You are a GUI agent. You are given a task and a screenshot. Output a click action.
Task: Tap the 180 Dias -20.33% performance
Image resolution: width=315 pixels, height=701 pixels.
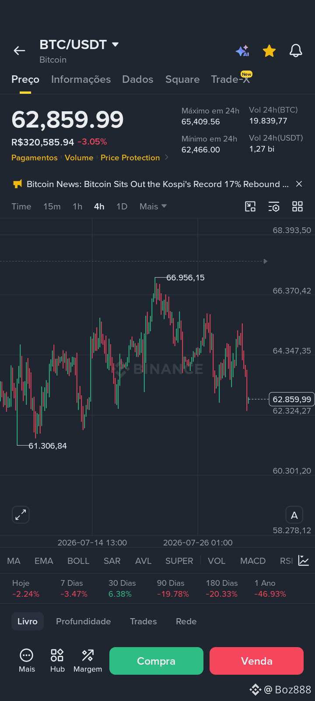[x=222, y=588]
